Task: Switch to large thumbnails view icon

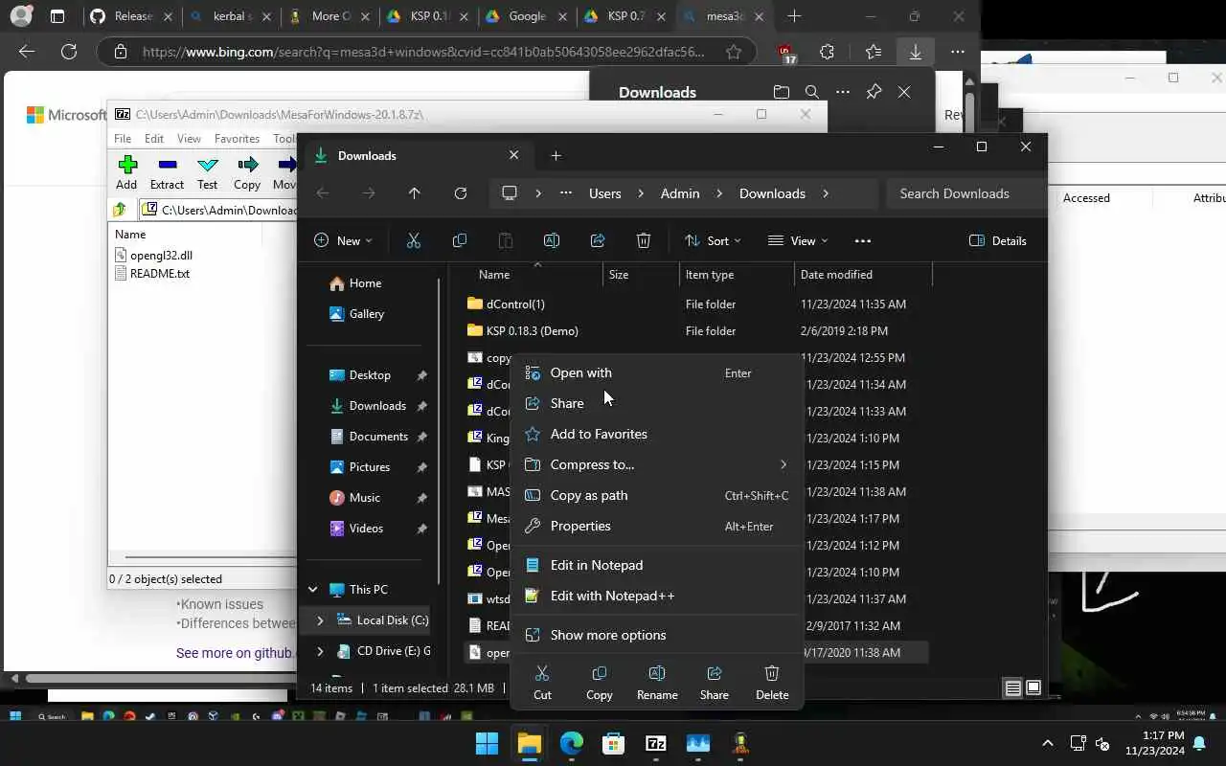Action: click(1033, 687)
